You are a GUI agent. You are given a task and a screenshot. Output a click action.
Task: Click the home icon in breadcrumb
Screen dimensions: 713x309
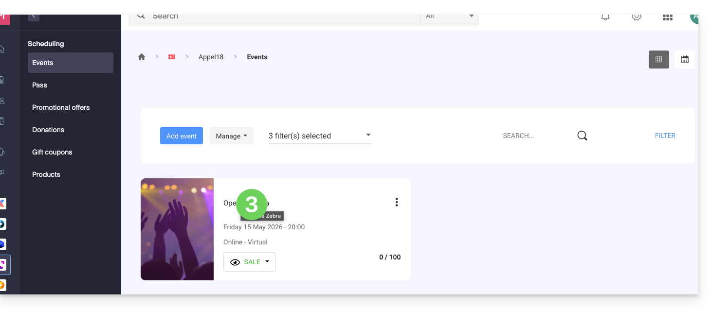click(142, 57)
